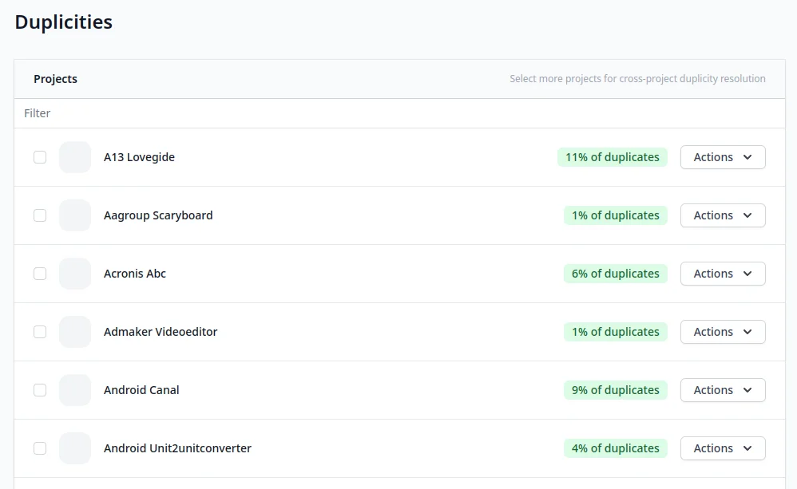
Task: Click the 9% of duplicates badge
Action: tap(615, 390)
